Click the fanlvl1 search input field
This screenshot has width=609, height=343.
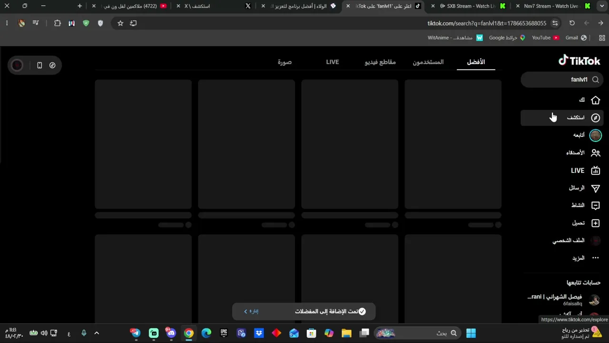point(562,80)
